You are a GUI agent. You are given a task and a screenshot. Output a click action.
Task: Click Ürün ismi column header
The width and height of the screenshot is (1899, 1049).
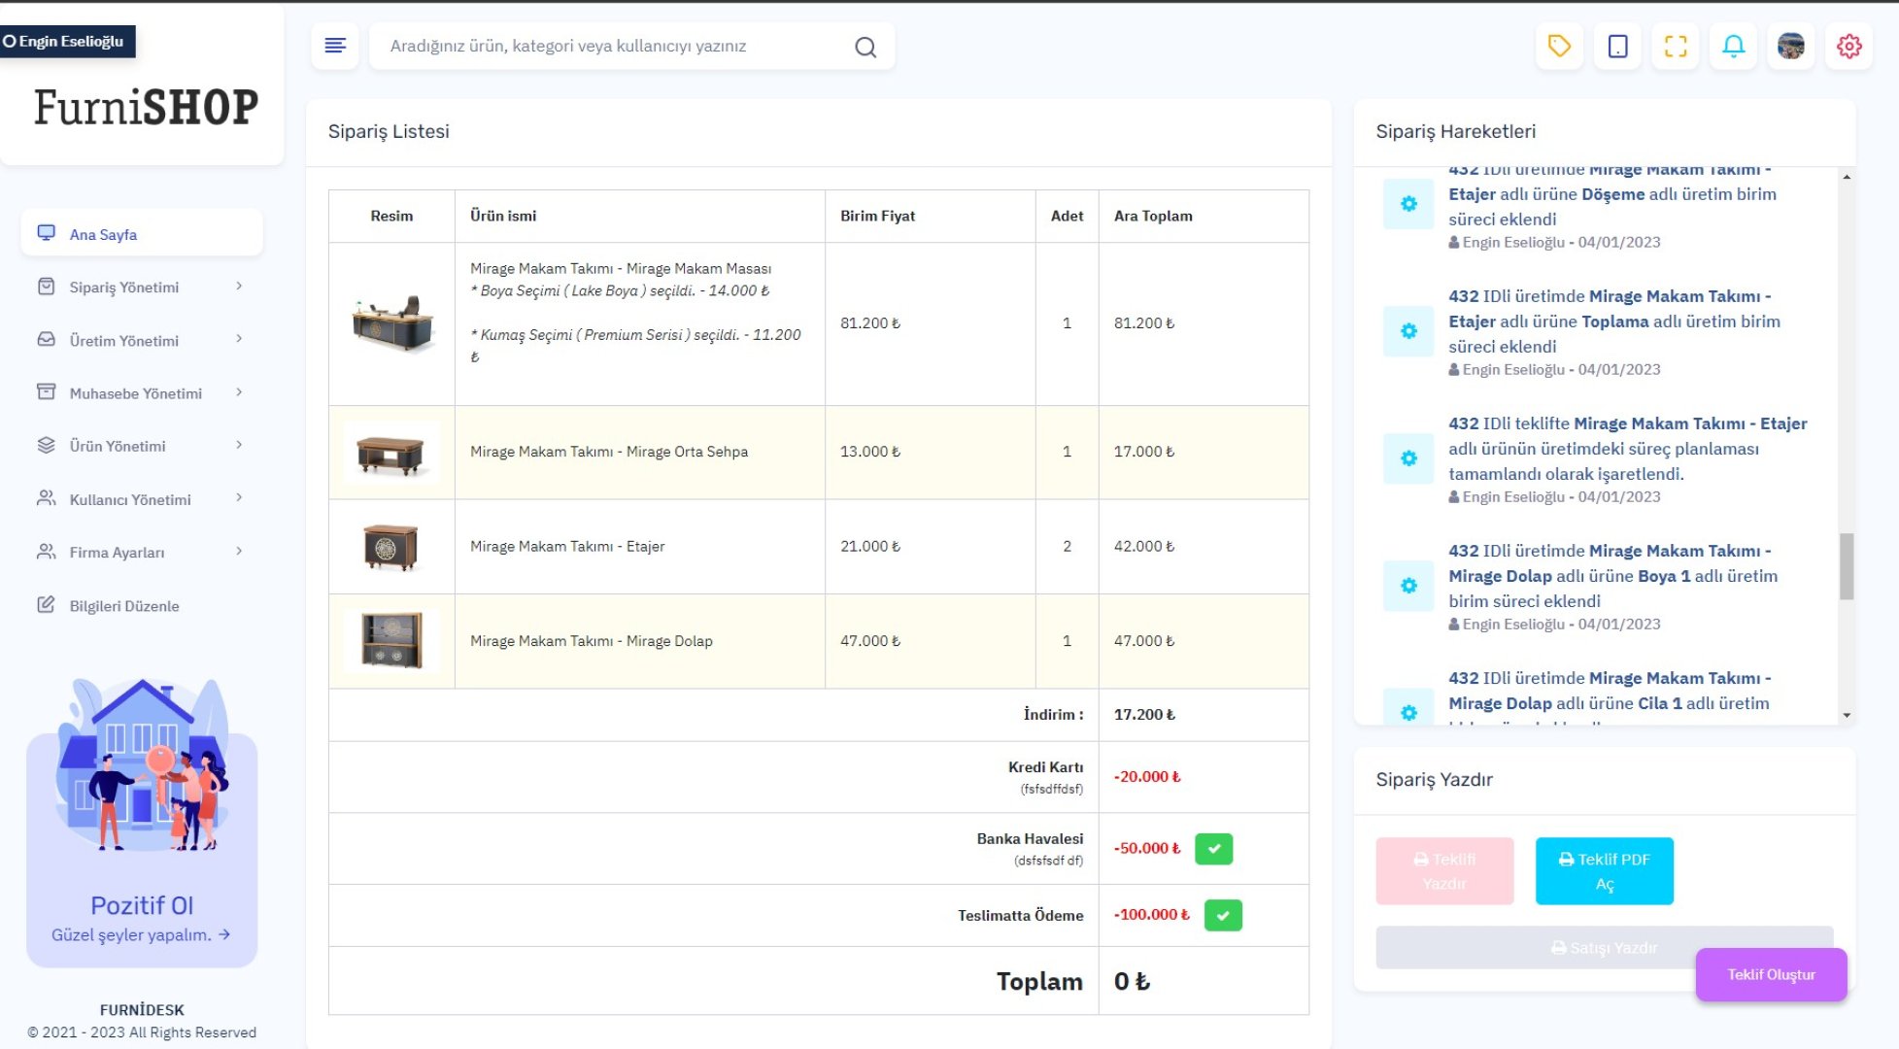(503, 216)
